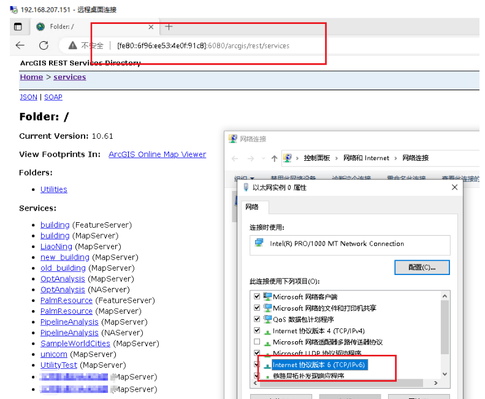The image size is (485, 399).
Task: Toggle Microsoft 网络客户端 checkbox
Action: [x=257, y=296]
